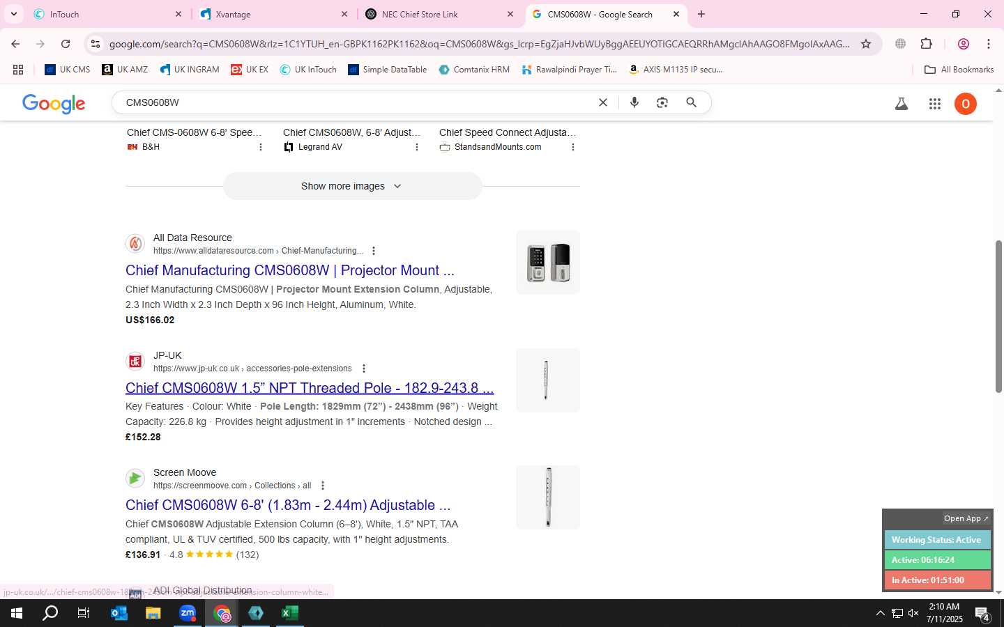Open UK AMZ bookmark
This screenshot has height=627, width=1004.
(x=125, y=70)
